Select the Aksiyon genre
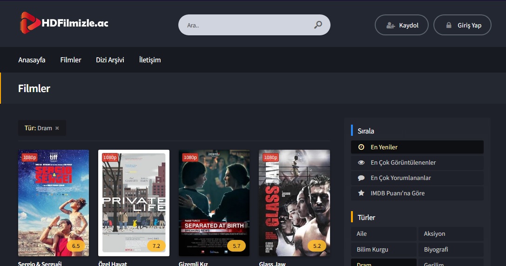Screen dimensions: 506x266 450,234
